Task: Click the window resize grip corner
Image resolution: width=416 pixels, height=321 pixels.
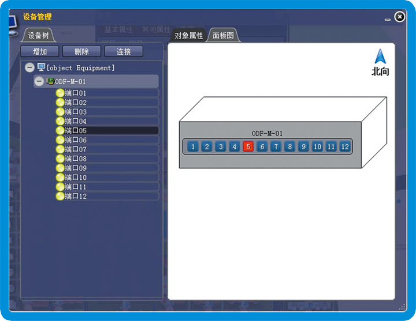Action: tap(402, 307)
